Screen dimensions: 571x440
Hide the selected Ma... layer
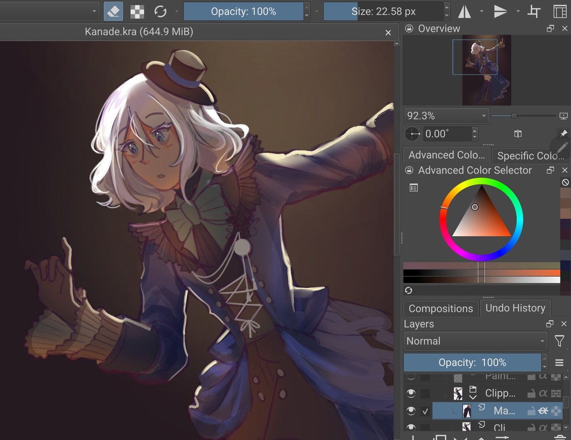pos(411,411)
